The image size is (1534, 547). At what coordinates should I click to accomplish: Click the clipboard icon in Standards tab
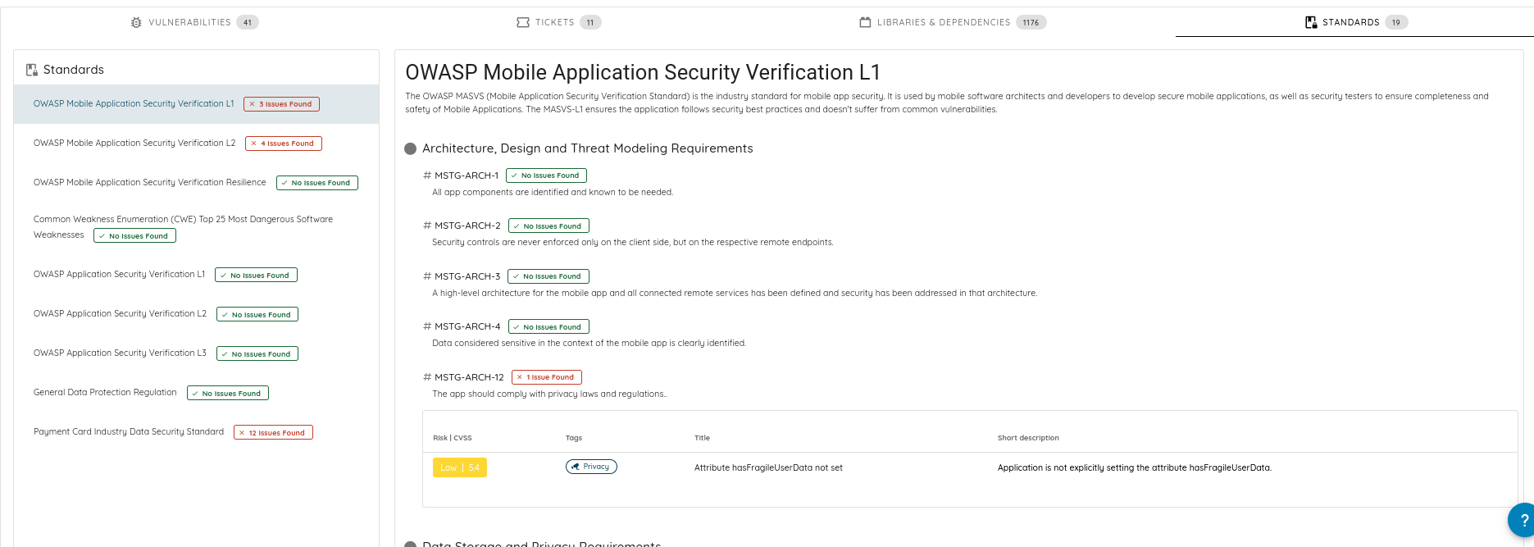coord(1311,22)
